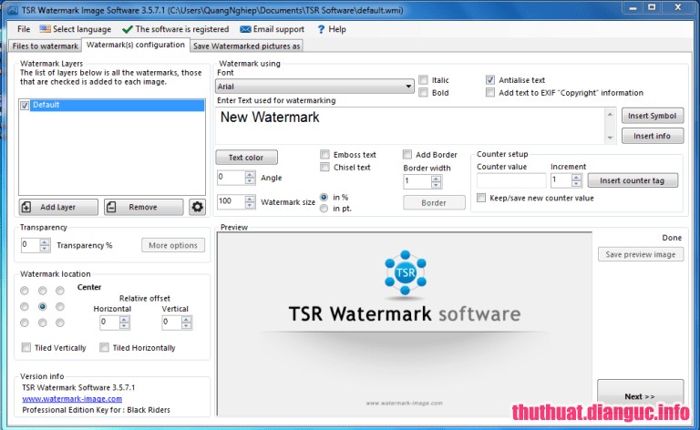This screenshot has width=700, height=430.
Task: Open the Arial font dropdown
Action: tap(314, 86)
